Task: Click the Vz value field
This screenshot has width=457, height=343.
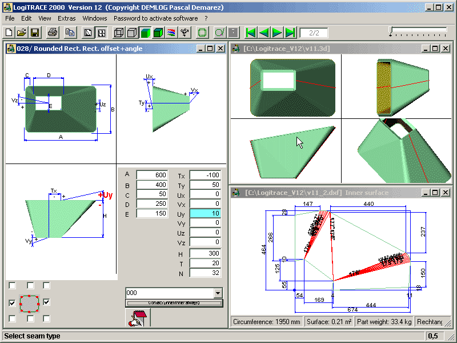Action: point(205,242)
